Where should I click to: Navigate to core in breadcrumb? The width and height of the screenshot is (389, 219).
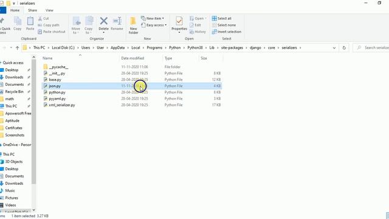click(271, 47)
